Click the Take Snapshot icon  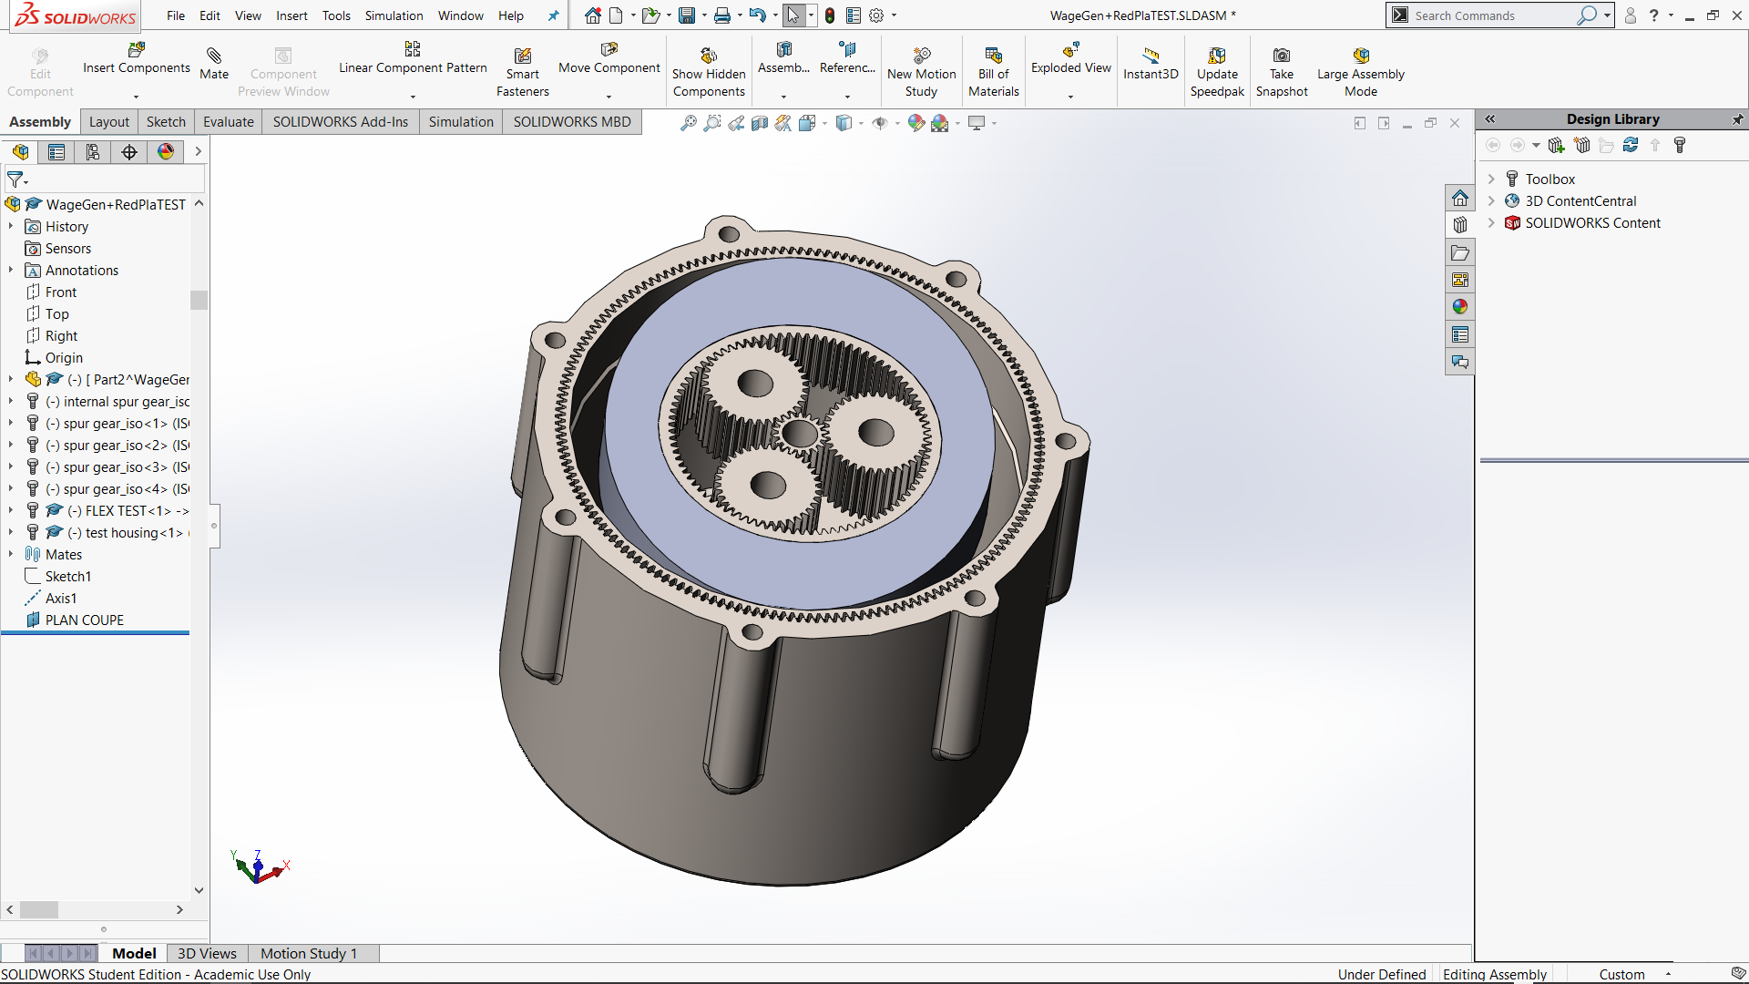(1281, 56)
